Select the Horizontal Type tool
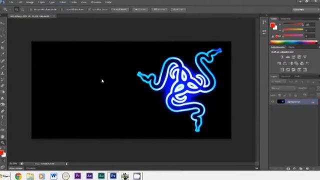320x180 pixels. [x=2, y=117]
